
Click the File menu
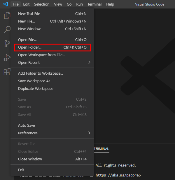coord(16,4)
